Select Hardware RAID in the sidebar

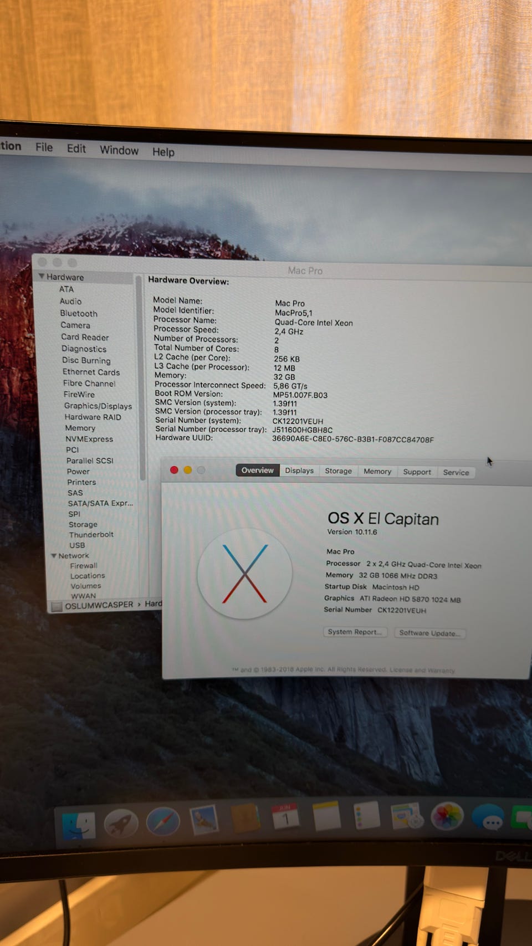point(93,417)
